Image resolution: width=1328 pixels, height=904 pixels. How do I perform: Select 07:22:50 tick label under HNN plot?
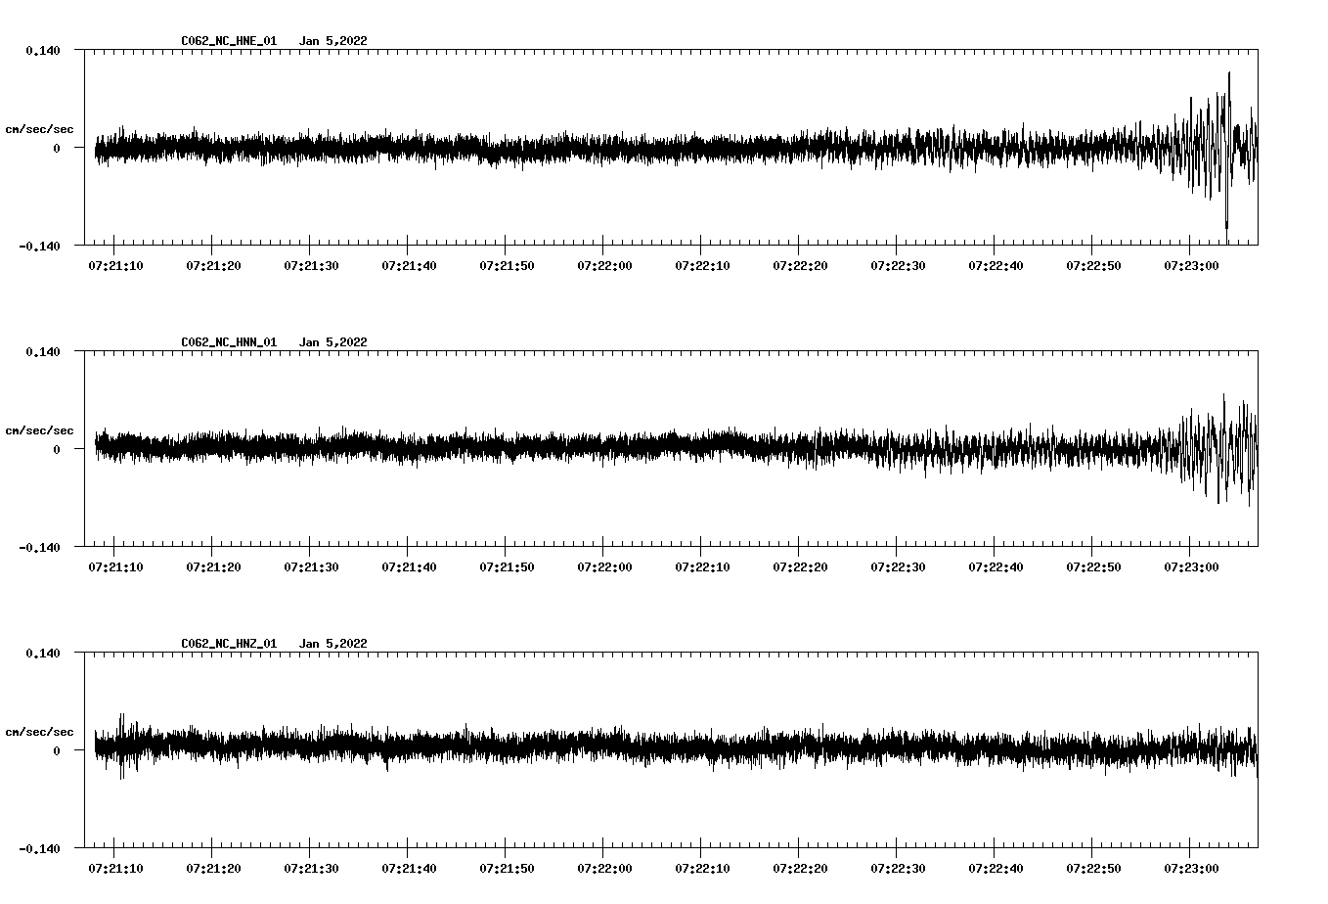coord(1093,566)
